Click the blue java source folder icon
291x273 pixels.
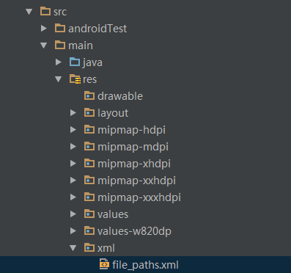tap(75, 62)
